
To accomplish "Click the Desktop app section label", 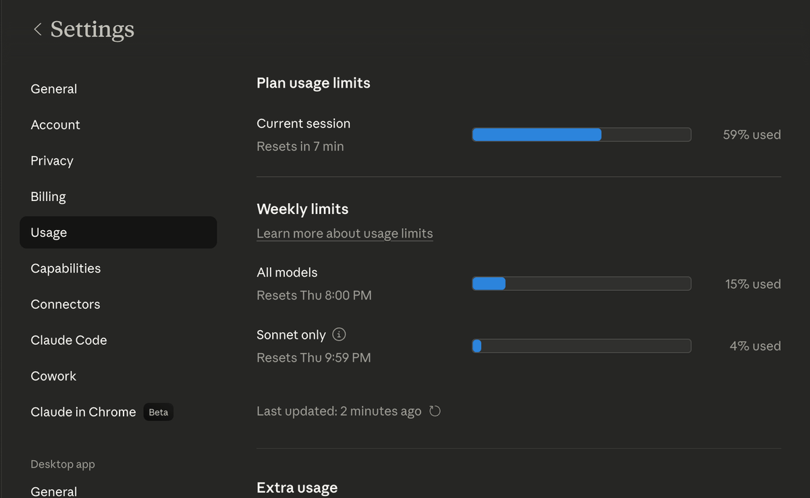I will [63, 464].
